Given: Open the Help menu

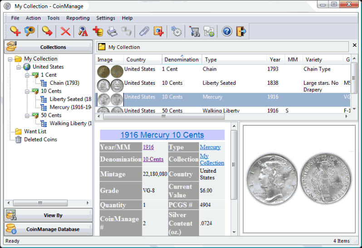Looking at the screenshot, I should point(127,18).
